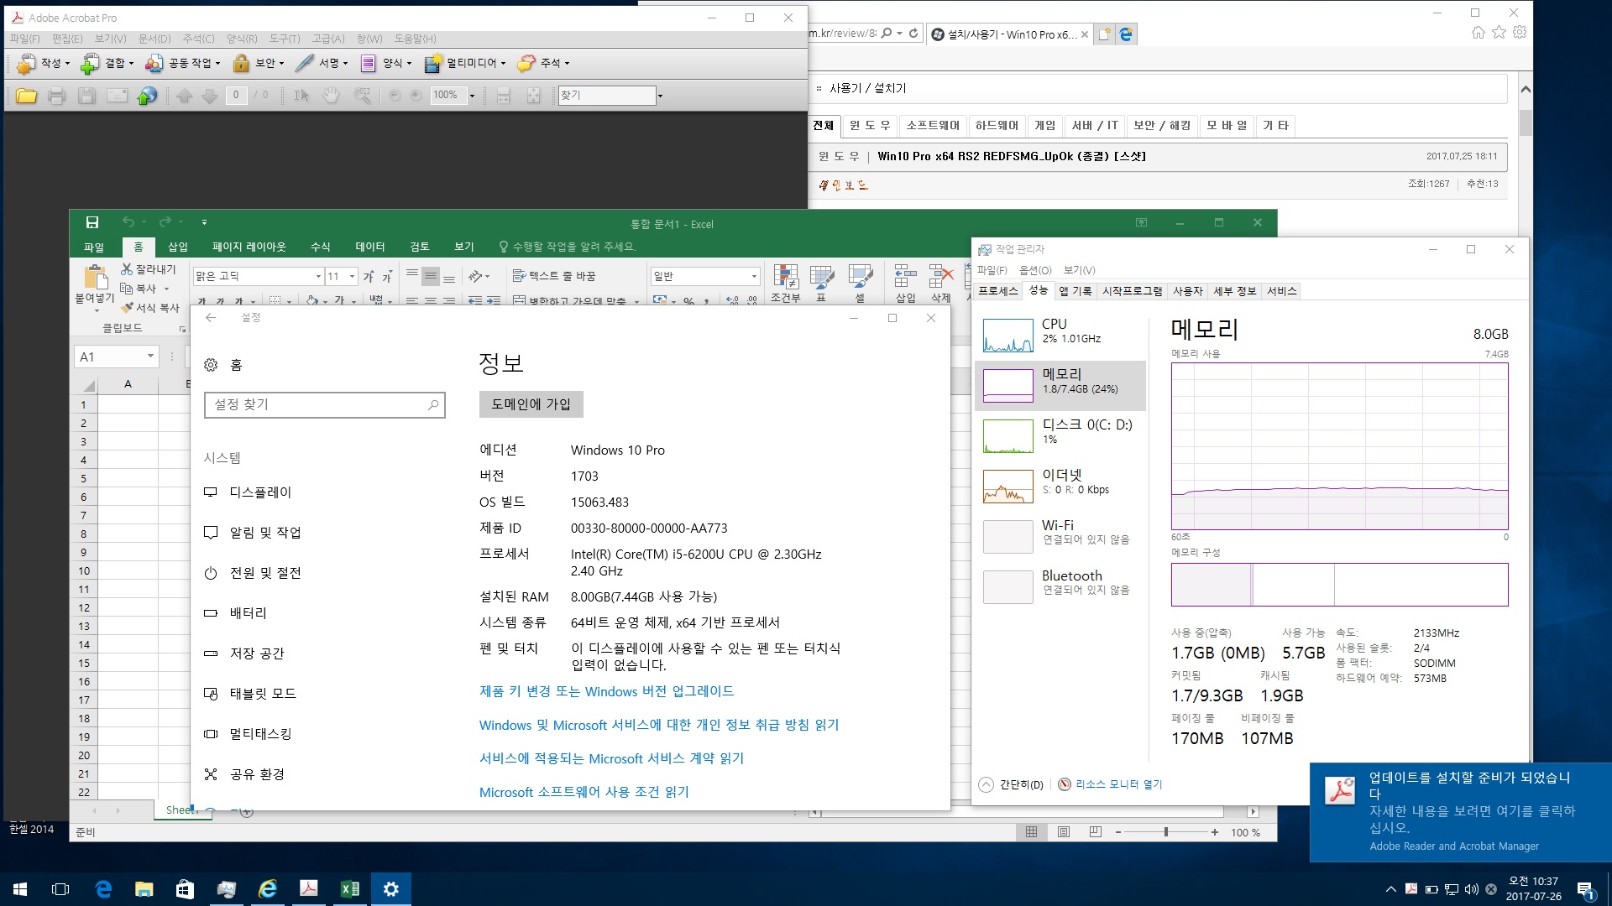The image size is (1612, 906).
Task: Switch to Processes (프로세스) tab in Task Manager
Action: pyautogui.click(x=997, y=291)
